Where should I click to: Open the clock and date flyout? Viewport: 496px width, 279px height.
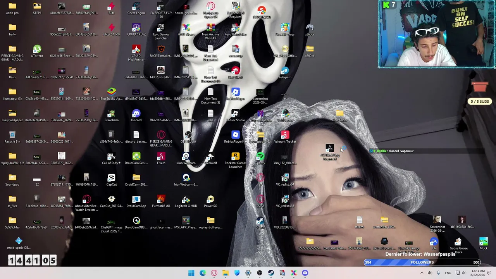point(479,273)
